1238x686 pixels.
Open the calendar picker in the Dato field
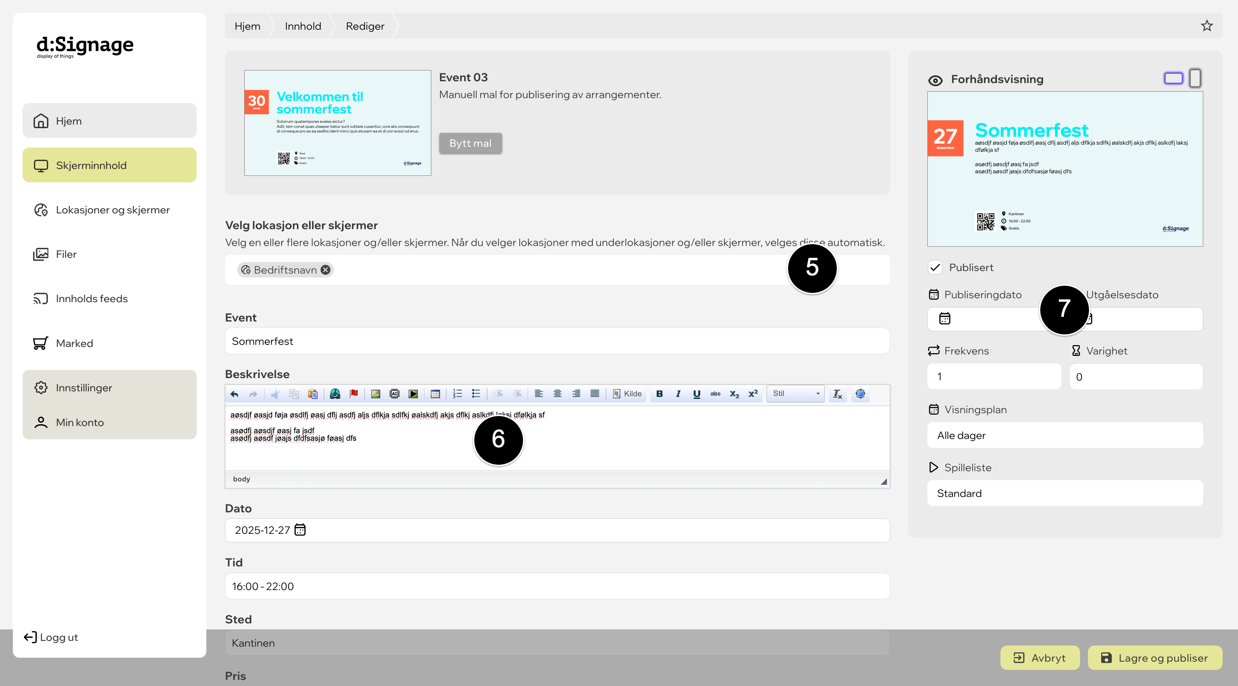(300, 530)
